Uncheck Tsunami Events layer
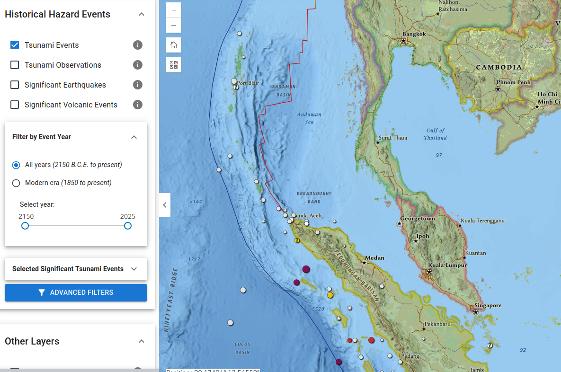 click(15, 45)
